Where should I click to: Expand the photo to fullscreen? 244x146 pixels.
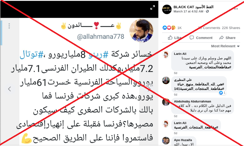pos(152,7)
